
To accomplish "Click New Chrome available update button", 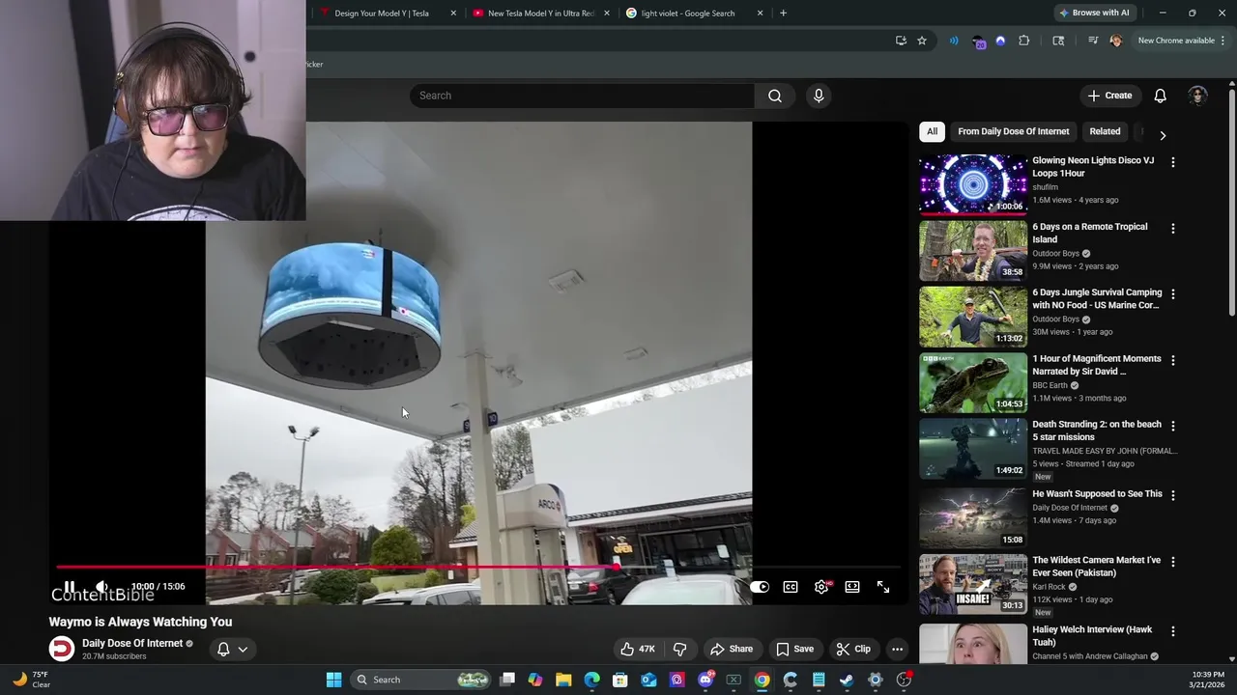I will point(1181,41).
